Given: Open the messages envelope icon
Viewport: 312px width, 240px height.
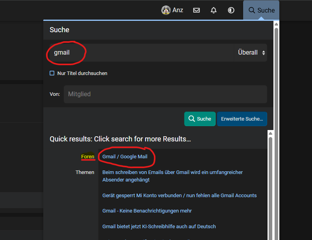Looking at the screenshot, I should (x=196, y=10).
